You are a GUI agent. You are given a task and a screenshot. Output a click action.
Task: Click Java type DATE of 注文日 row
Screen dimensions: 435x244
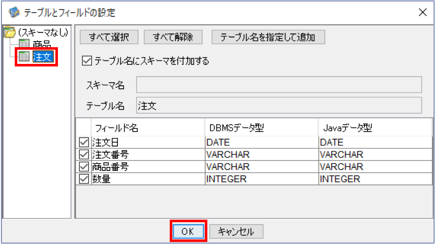(376, 143)
